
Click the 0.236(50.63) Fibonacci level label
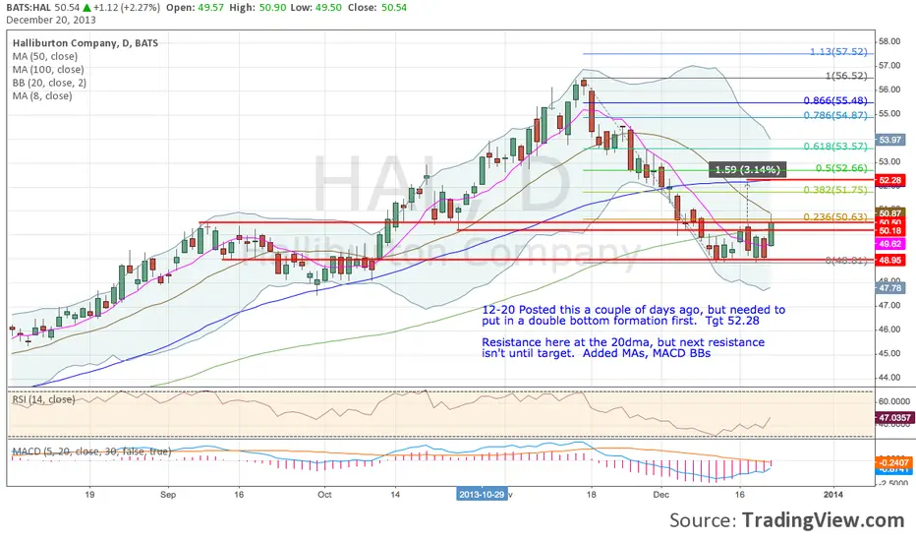coord(835,217)
